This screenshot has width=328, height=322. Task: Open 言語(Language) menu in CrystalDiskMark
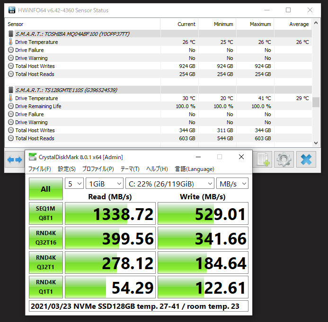[x=195, y=169]
